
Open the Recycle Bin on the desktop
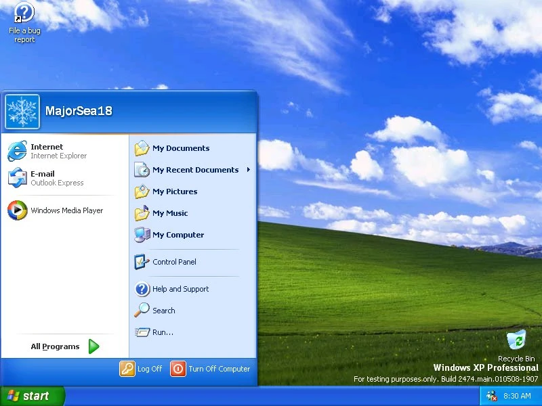(x=516, y=342)
